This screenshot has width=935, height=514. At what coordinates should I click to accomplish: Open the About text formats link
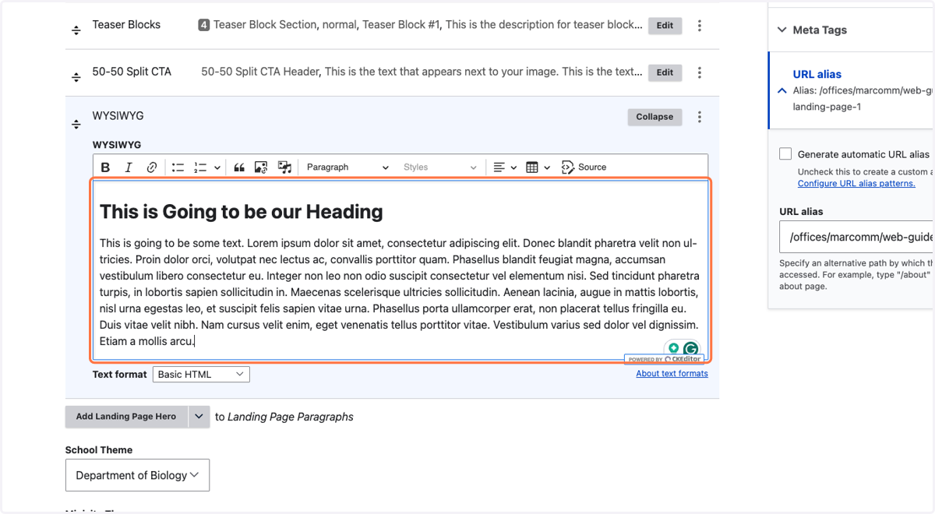(672, 374)
